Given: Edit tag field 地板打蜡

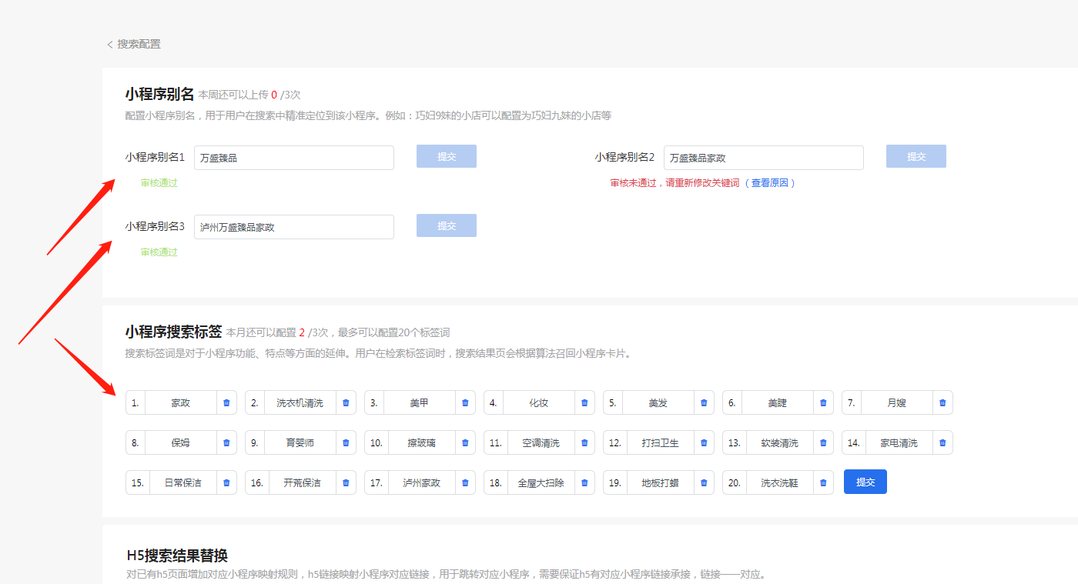Looking at the screenshot, I should tap(661, 482).
